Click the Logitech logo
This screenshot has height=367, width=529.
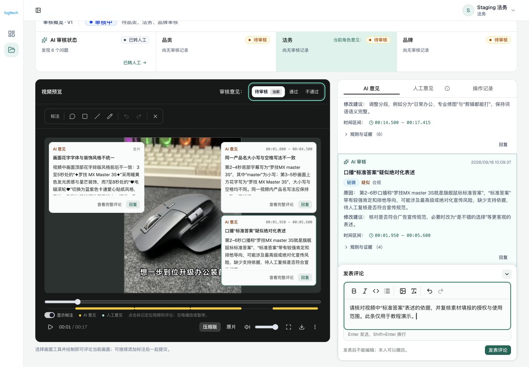[11, 13]
